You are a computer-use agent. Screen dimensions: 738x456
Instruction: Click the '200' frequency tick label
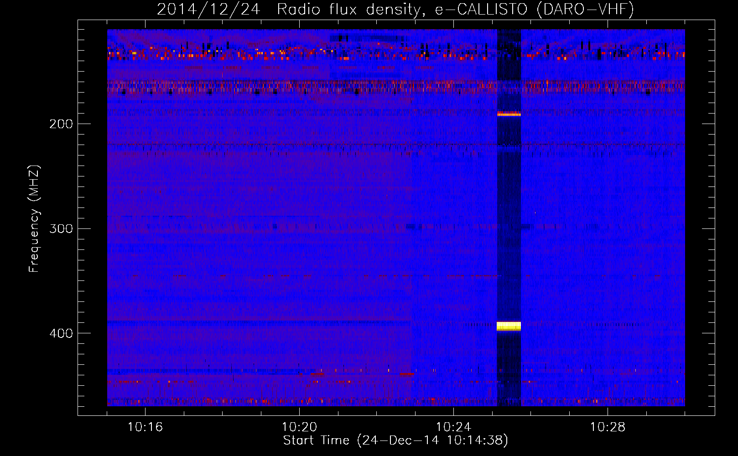pos(61,124)
